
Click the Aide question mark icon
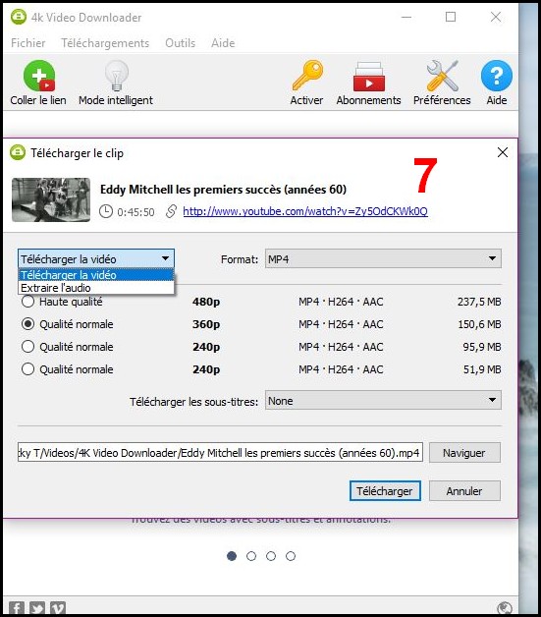point(497,76)
